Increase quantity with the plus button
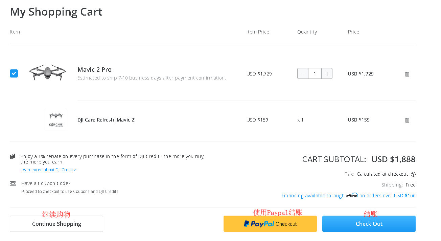Image resolution: width=441 pixels, height=241 pixels. click(x=327, y=74)
